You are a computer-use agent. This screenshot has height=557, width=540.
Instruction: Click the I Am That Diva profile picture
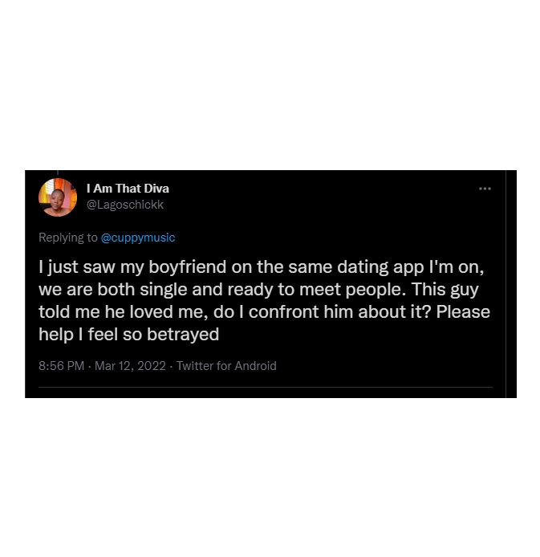tap(58, 197)
